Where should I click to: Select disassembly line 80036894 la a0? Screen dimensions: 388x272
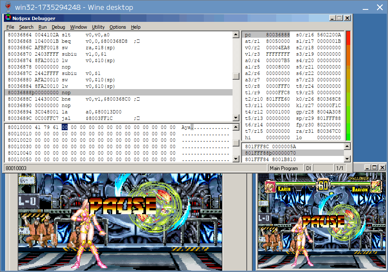119,112
